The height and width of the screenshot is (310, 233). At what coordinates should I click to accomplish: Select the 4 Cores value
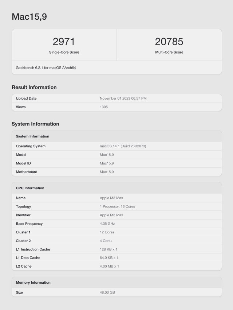tap(106, 241)
